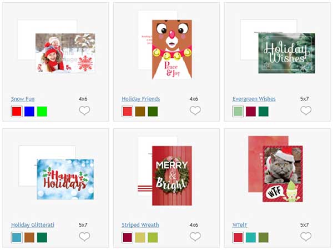Favorite the Snow Fun card with heart icon
Viewport: 333px width, 250px height.
pyautogui.click(x=84, y=111)
